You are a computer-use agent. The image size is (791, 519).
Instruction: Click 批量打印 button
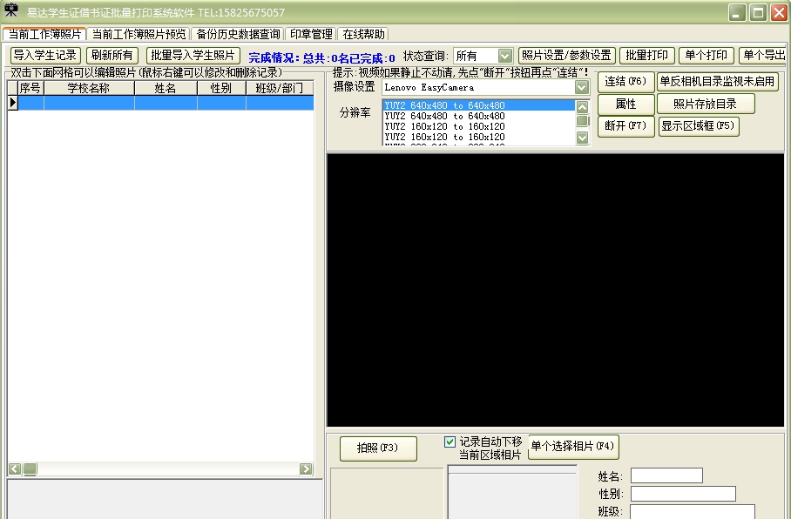tap(647, 56)
